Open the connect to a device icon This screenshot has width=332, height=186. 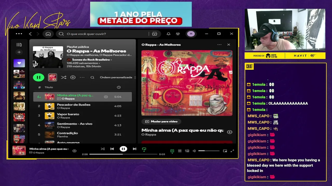pyautogui.click(x=187, y=151)
